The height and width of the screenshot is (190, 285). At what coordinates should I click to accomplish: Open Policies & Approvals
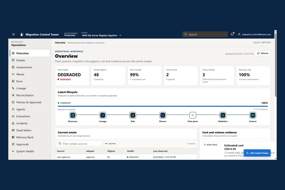tap(30, 102)
